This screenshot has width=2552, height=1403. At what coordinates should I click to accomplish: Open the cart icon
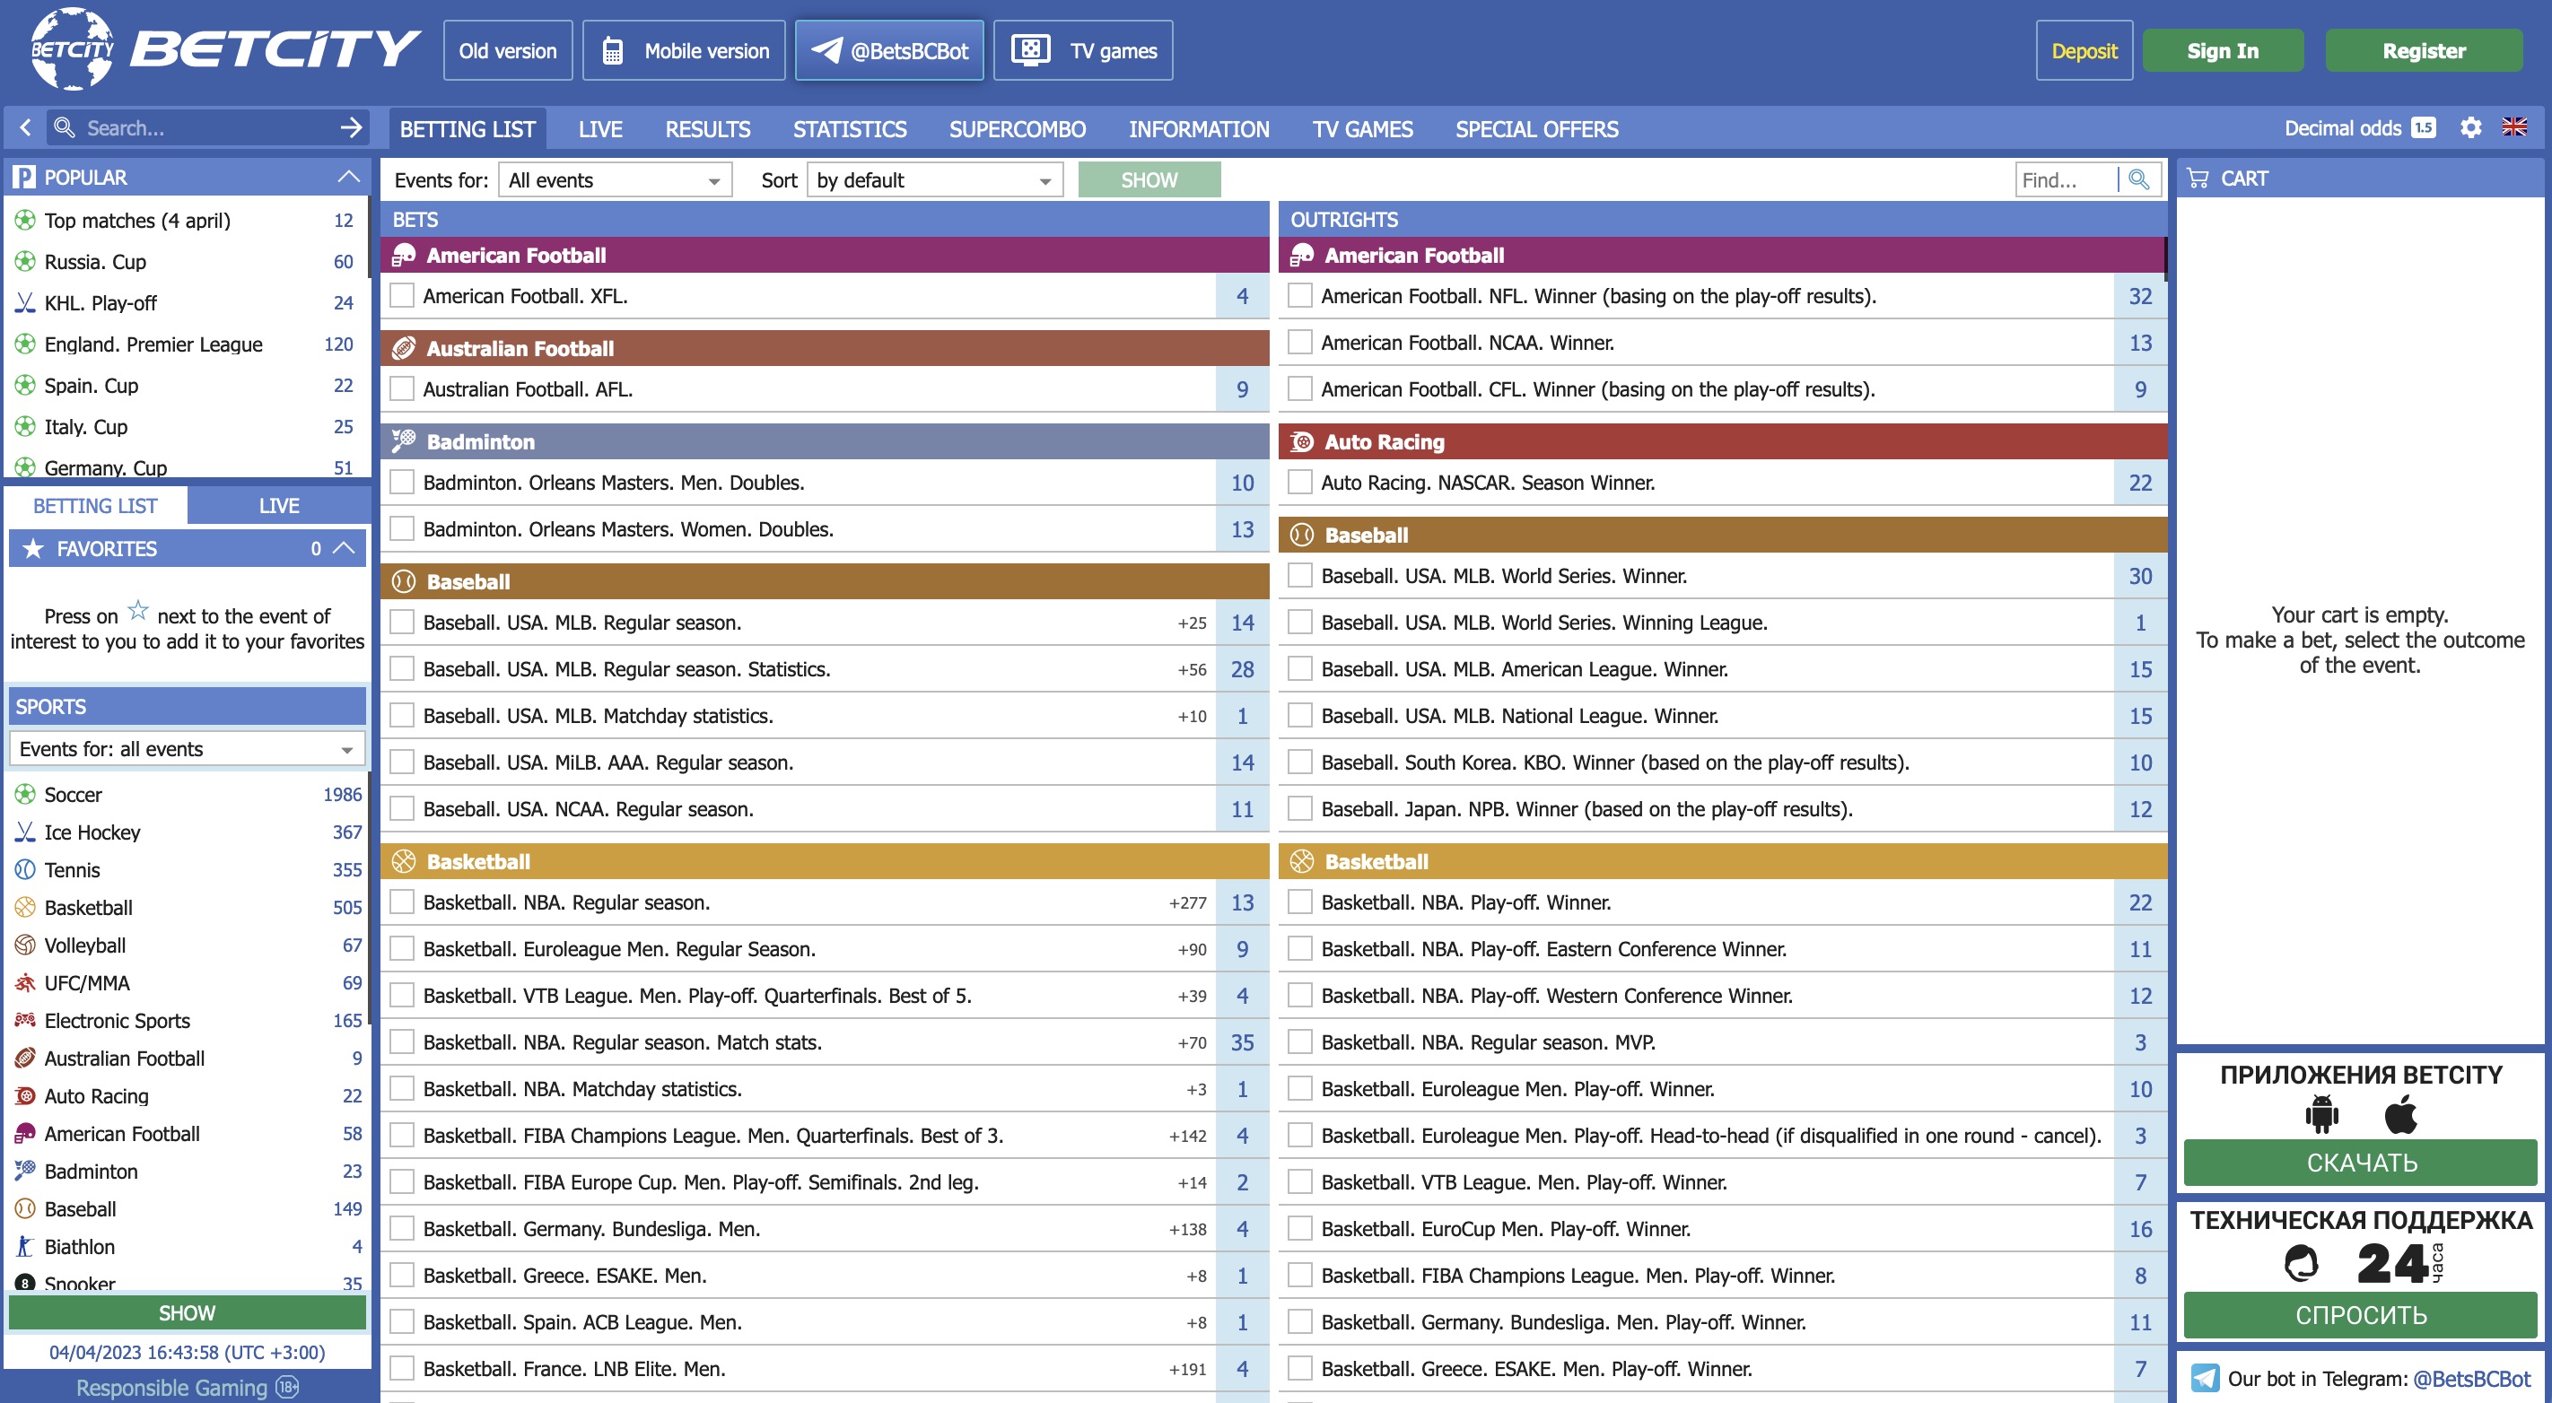2198,179
